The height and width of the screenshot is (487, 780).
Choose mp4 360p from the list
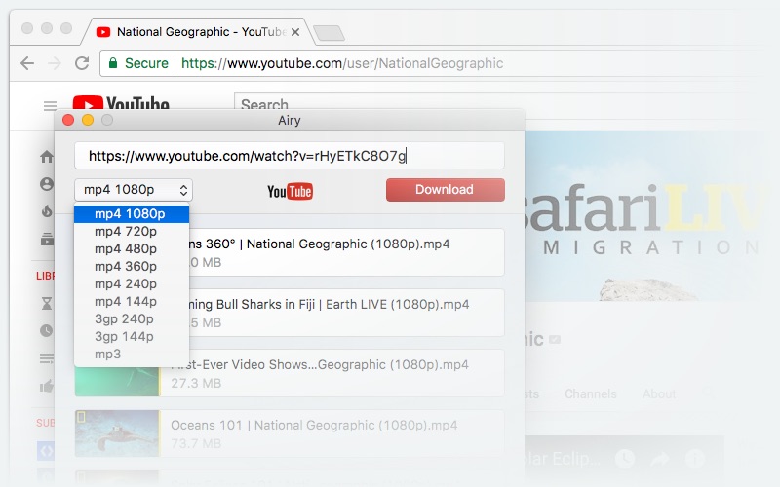point(132,266)
